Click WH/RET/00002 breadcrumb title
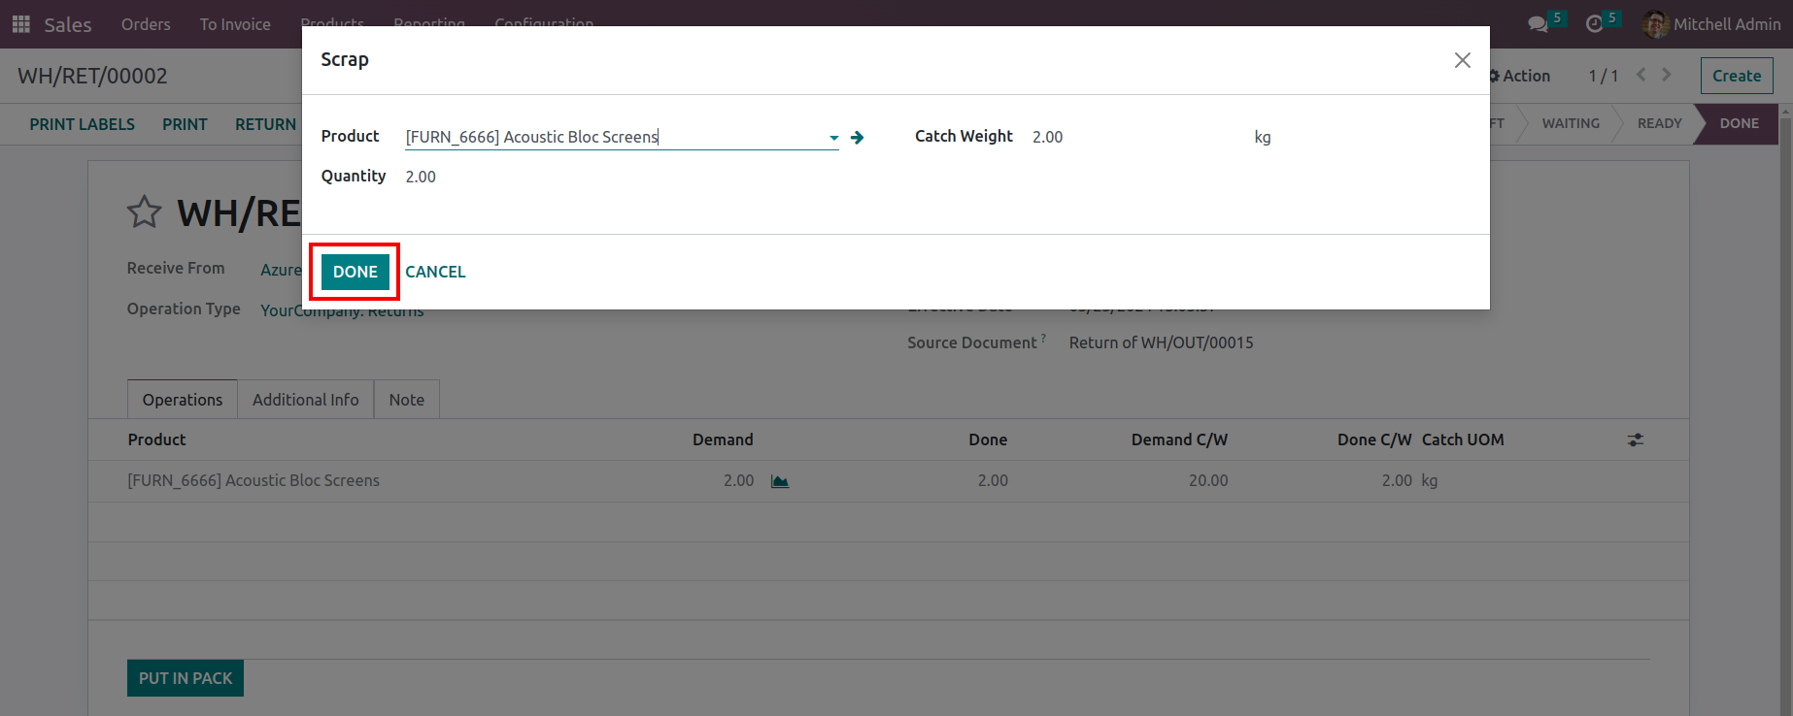 (x=92, y=76)
